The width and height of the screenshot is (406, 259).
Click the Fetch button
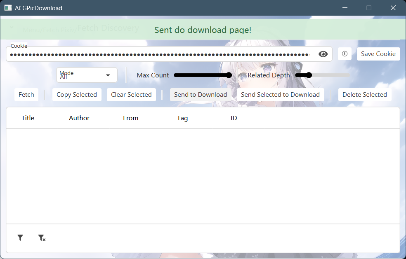[x=26, y=95]
